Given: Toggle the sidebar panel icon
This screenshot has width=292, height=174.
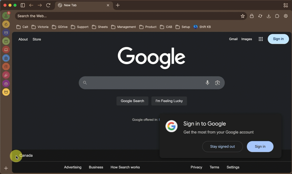Looking at the screenshot, I should (23, 5).
